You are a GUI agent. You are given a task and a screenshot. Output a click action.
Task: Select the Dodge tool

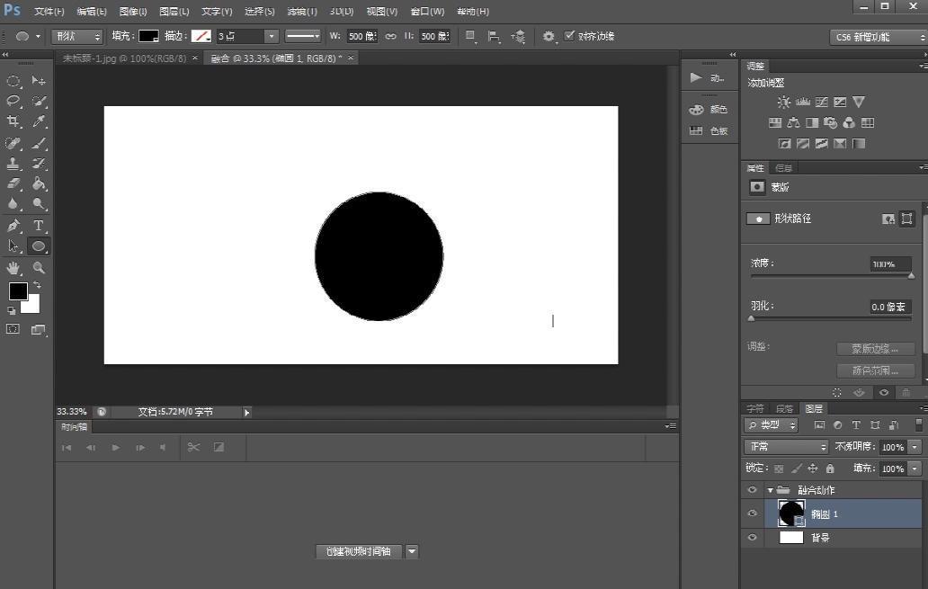coord(39,204)
